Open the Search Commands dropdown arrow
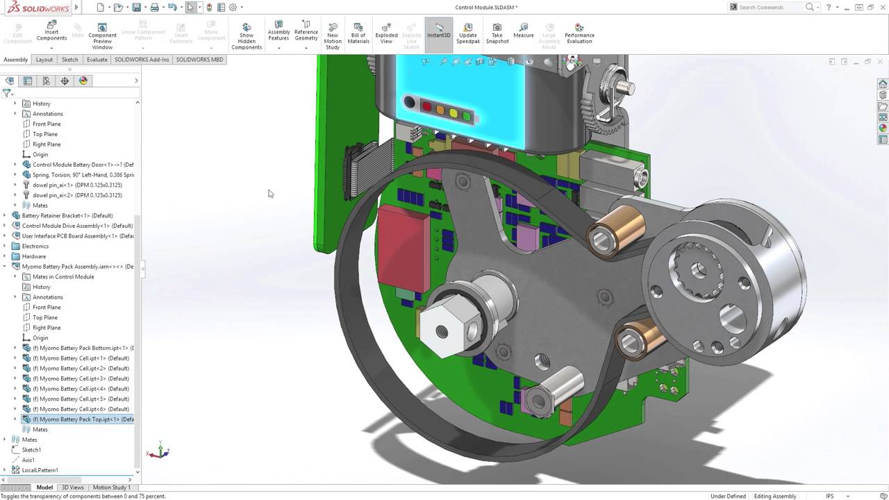Viewport: 889px width, 500px height. click(x=818, y=8)
